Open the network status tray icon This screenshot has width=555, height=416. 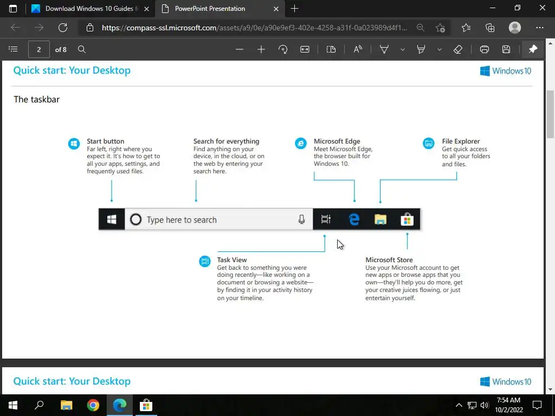[x=472, y=405]
